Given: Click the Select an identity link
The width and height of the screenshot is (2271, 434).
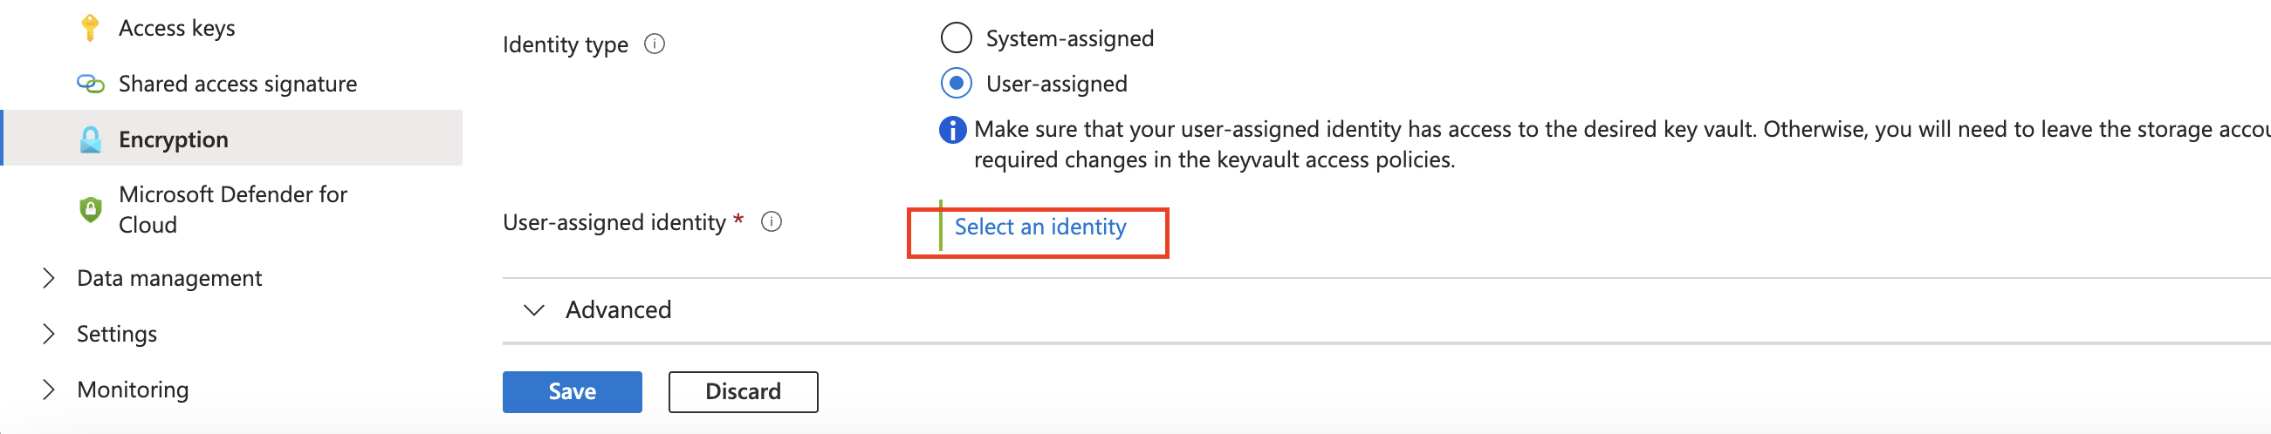Looking at the screenshot, I should click(1040, 227).
